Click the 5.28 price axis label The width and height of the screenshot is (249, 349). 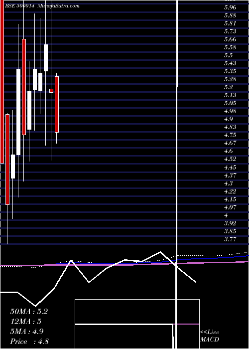(230, 79)
